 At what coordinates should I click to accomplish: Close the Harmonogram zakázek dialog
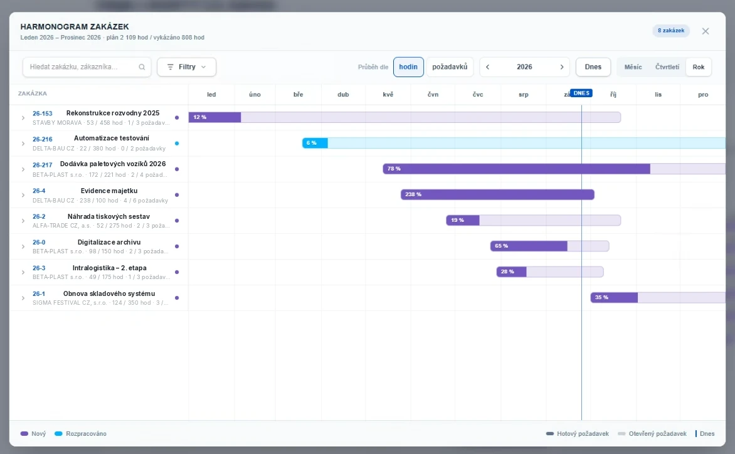click(705, 31)
